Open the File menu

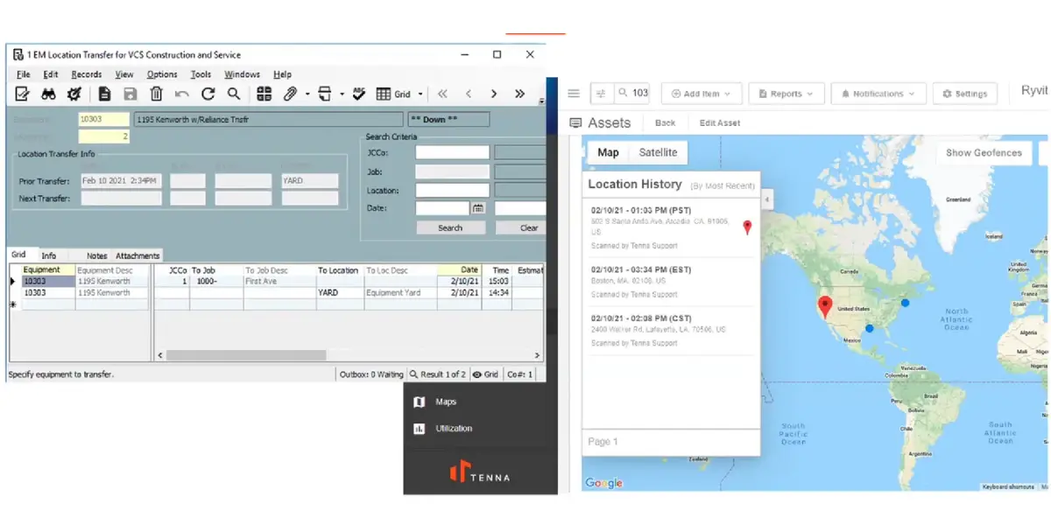23,74
